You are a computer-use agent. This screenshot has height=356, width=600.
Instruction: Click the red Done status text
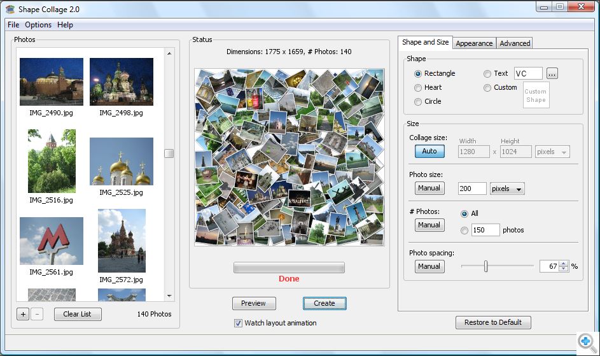click(x=289, y=279)
